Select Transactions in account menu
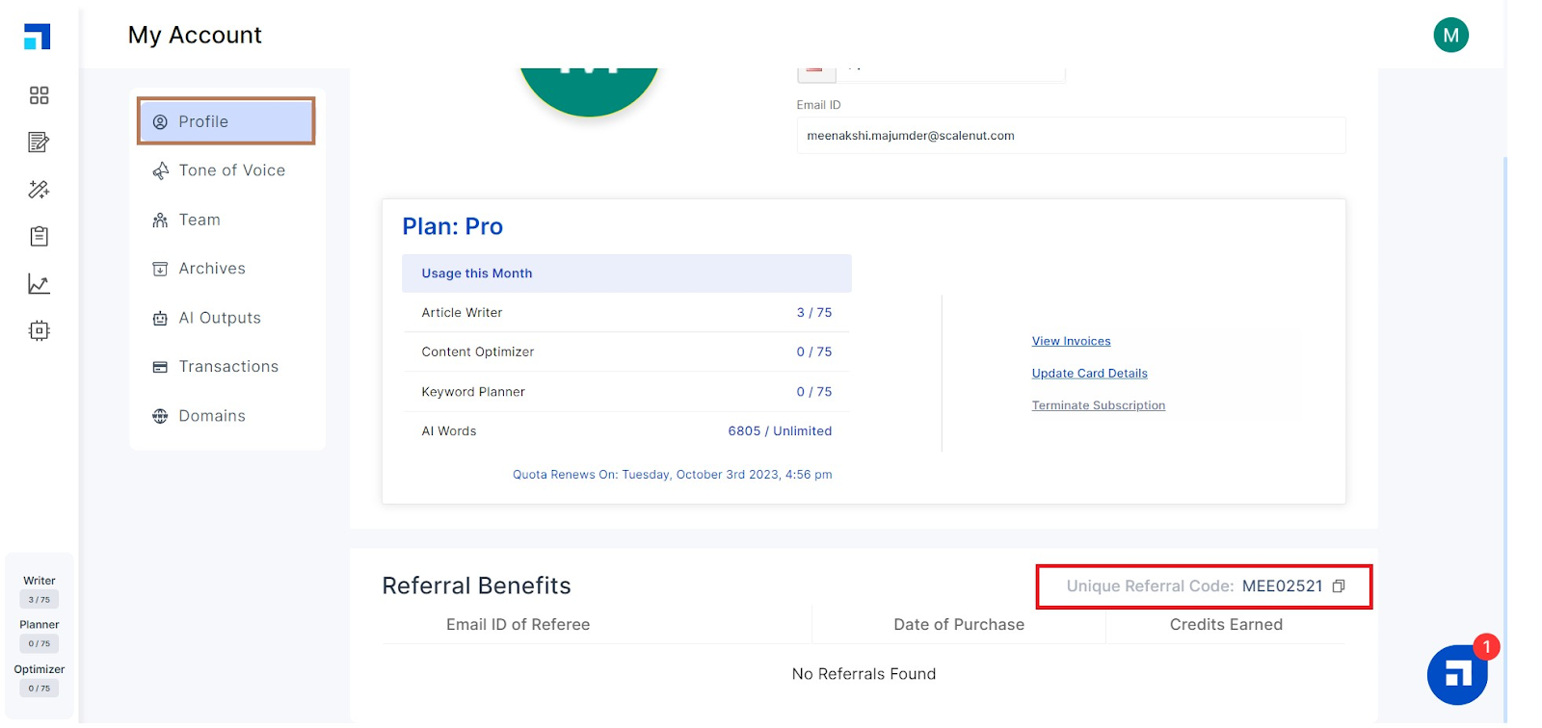 pyautogui.click(x=226, y=367)
